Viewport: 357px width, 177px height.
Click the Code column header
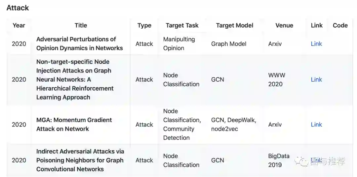pyautogui.click(x=340, y=25)
